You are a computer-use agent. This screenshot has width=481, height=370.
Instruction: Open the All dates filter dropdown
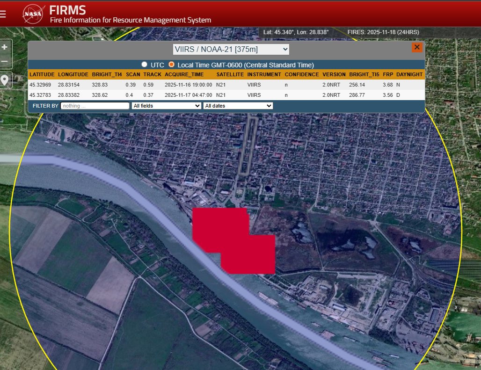click(238, 106)
